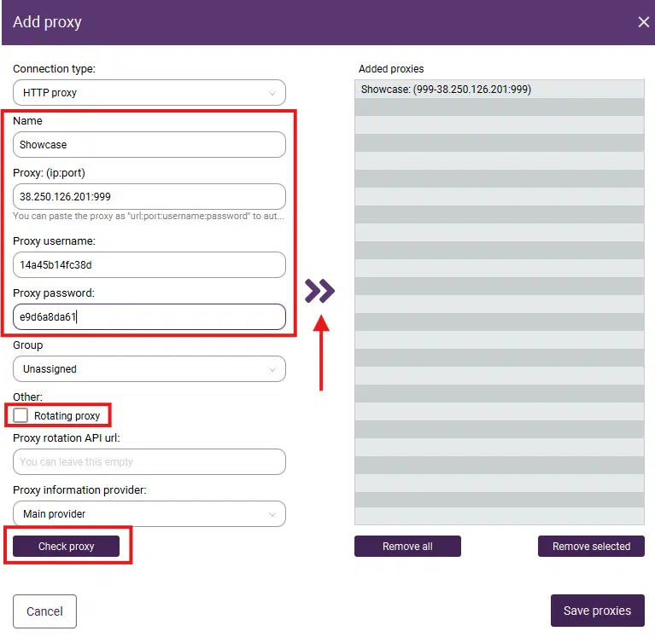Expand the Group dropdown
This screenshot has width=655, height=637.
tap(149, 369)
